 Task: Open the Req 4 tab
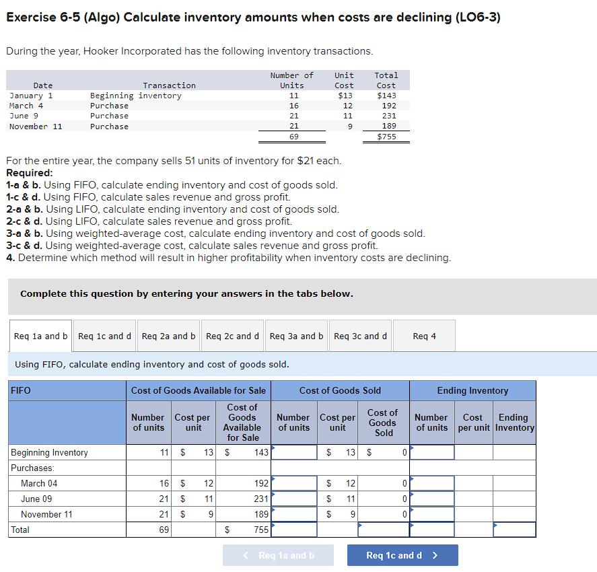pos(424,336)
